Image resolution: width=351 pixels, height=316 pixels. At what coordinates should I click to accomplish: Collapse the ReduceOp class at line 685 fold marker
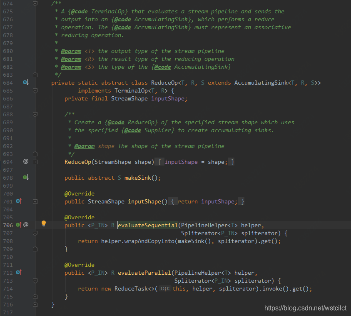[x=35, y=90]
